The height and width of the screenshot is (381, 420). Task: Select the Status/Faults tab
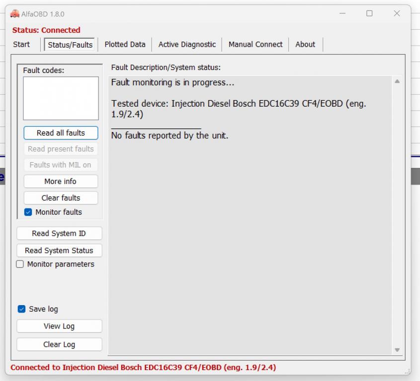(70, 45)
